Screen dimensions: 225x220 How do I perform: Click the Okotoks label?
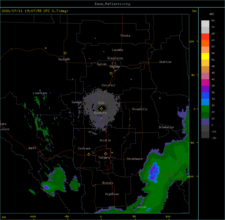(x=108, y=183)
